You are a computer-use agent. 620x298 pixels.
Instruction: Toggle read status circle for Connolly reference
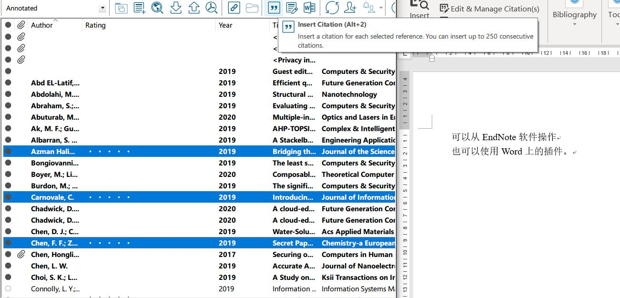pyautogui.click(x=8, y=288)
